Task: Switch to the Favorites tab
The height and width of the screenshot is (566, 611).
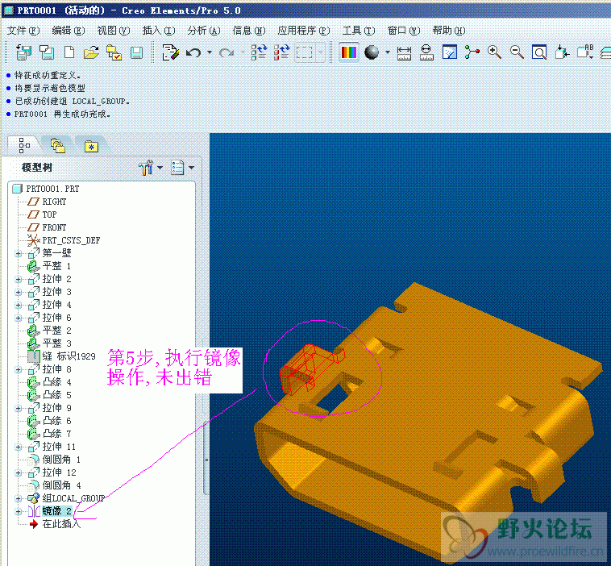Action: click(x=91, y=146)
